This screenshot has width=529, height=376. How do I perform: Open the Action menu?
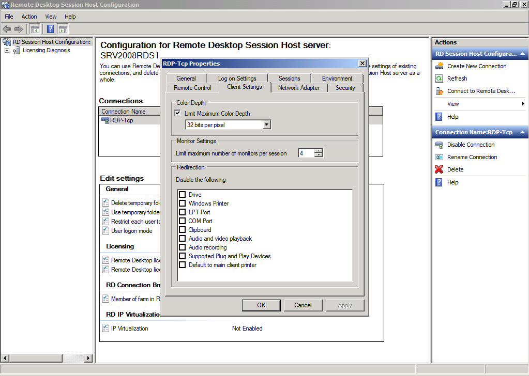pos(29,17)
